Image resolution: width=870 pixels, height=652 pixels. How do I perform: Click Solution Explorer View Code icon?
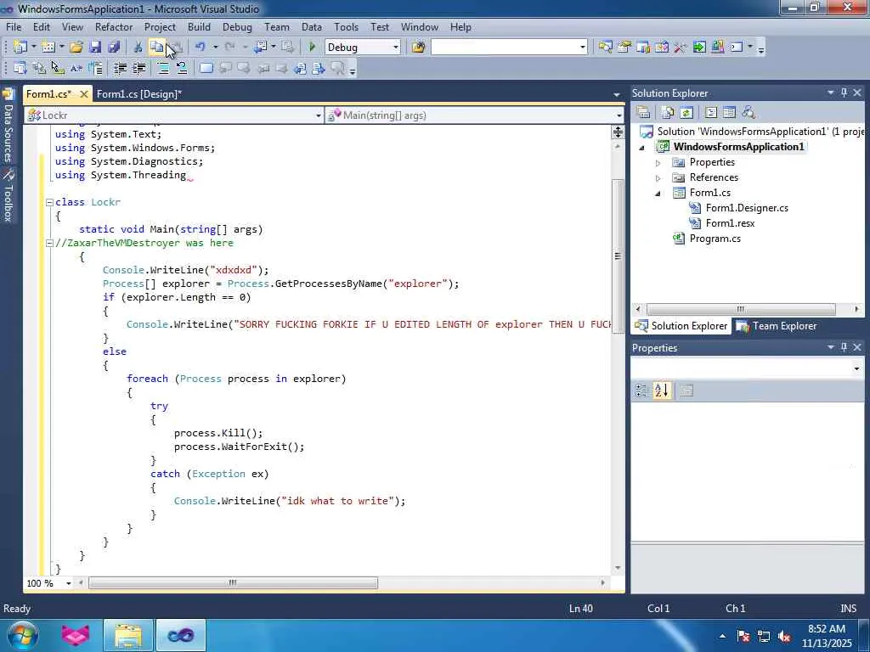[711, 113]
